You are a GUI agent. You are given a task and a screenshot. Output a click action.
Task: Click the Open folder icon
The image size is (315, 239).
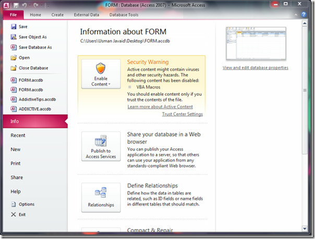click(14, 58)
